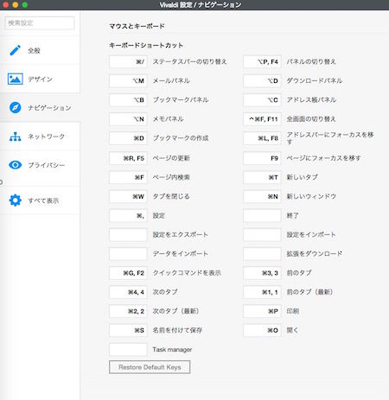Edit shortcut field for ブックマークの作成

(128, 138)
